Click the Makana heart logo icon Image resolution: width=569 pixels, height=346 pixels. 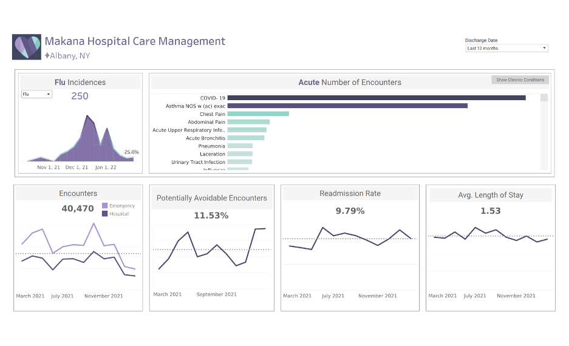(27, 47)
